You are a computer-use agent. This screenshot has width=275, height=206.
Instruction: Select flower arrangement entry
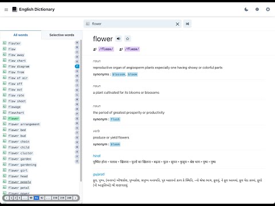(24, 124)
